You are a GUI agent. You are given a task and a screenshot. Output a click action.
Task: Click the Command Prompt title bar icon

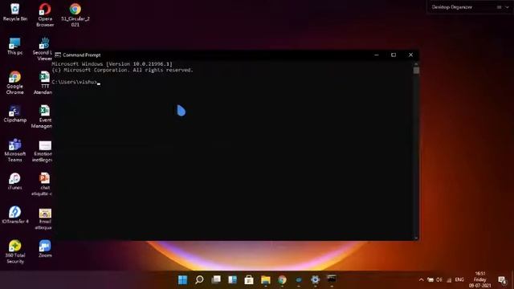pos(58,55)
